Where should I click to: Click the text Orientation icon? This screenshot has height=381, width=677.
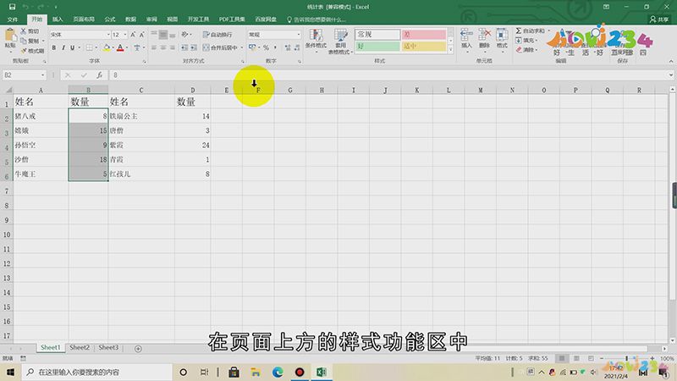(x=184, y=35)
